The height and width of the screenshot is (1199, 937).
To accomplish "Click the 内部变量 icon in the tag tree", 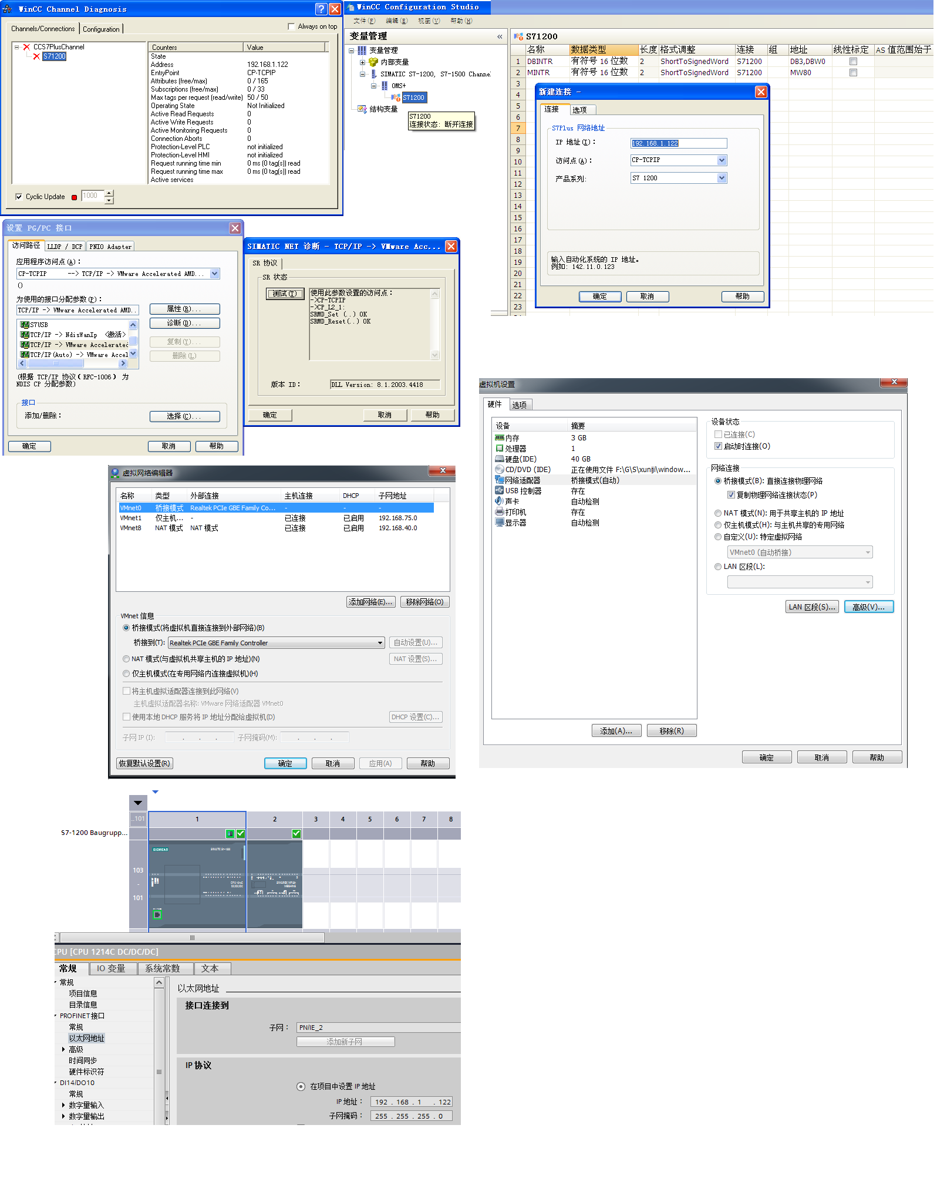I will (373, 62).
